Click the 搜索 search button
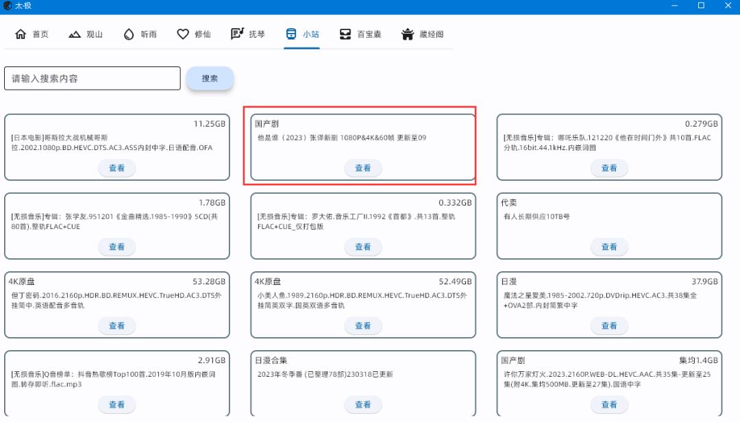 [210, 78]
